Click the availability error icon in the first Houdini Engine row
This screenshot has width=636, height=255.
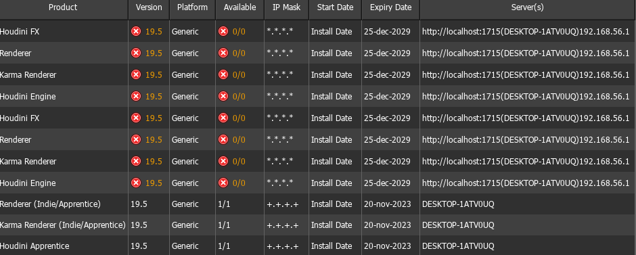(x=223, y=96)
